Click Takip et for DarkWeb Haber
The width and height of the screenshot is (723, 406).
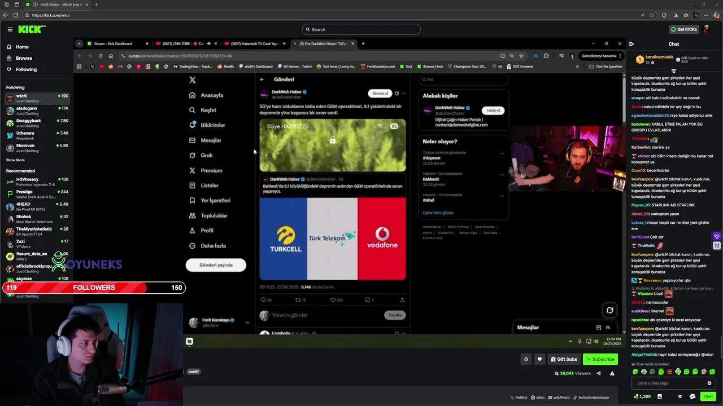coord(493,111)
